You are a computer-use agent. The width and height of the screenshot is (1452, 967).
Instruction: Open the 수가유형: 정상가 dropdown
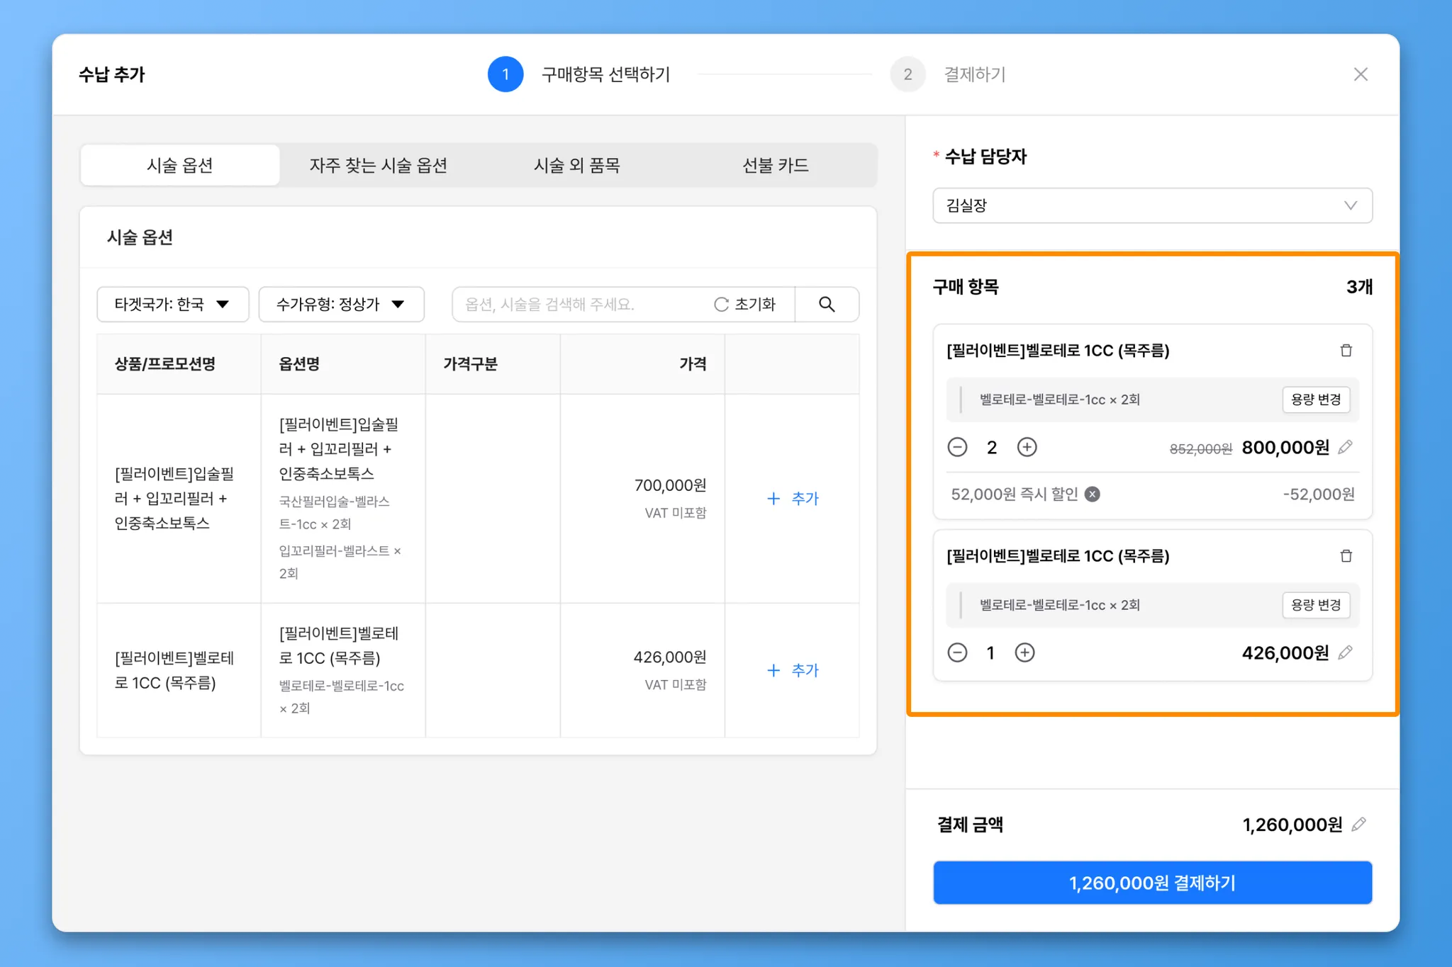click(x=341, y=304)
